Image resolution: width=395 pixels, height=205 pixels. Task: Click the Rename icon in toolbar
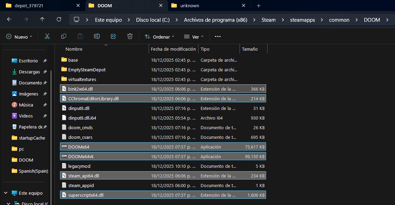click(x=97, y=37)
